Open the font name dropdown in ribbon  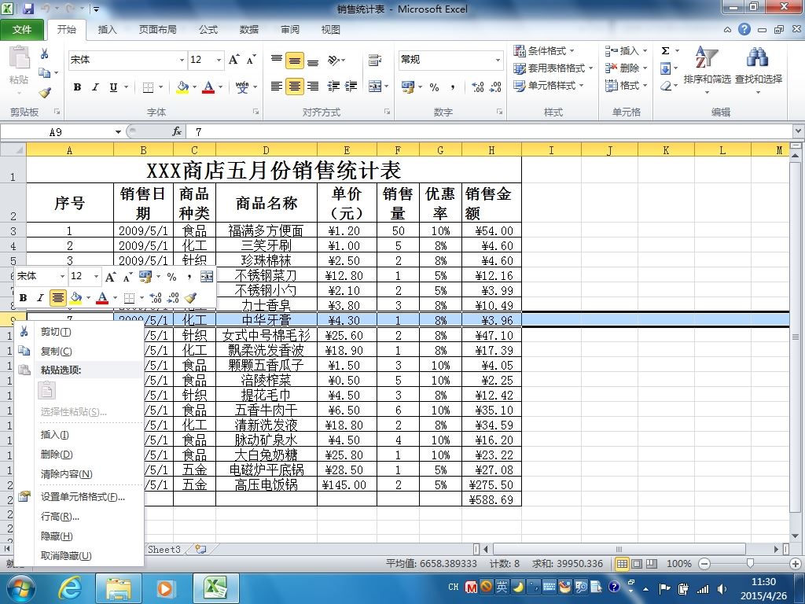(x=182, y=60)
